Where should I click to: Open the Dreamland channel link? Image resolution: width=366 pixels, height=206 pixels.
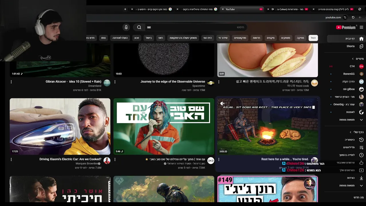[95, 86]
